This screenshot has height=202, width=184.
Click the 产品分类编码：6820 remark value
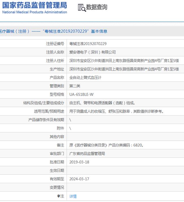[x=106, y=145]
